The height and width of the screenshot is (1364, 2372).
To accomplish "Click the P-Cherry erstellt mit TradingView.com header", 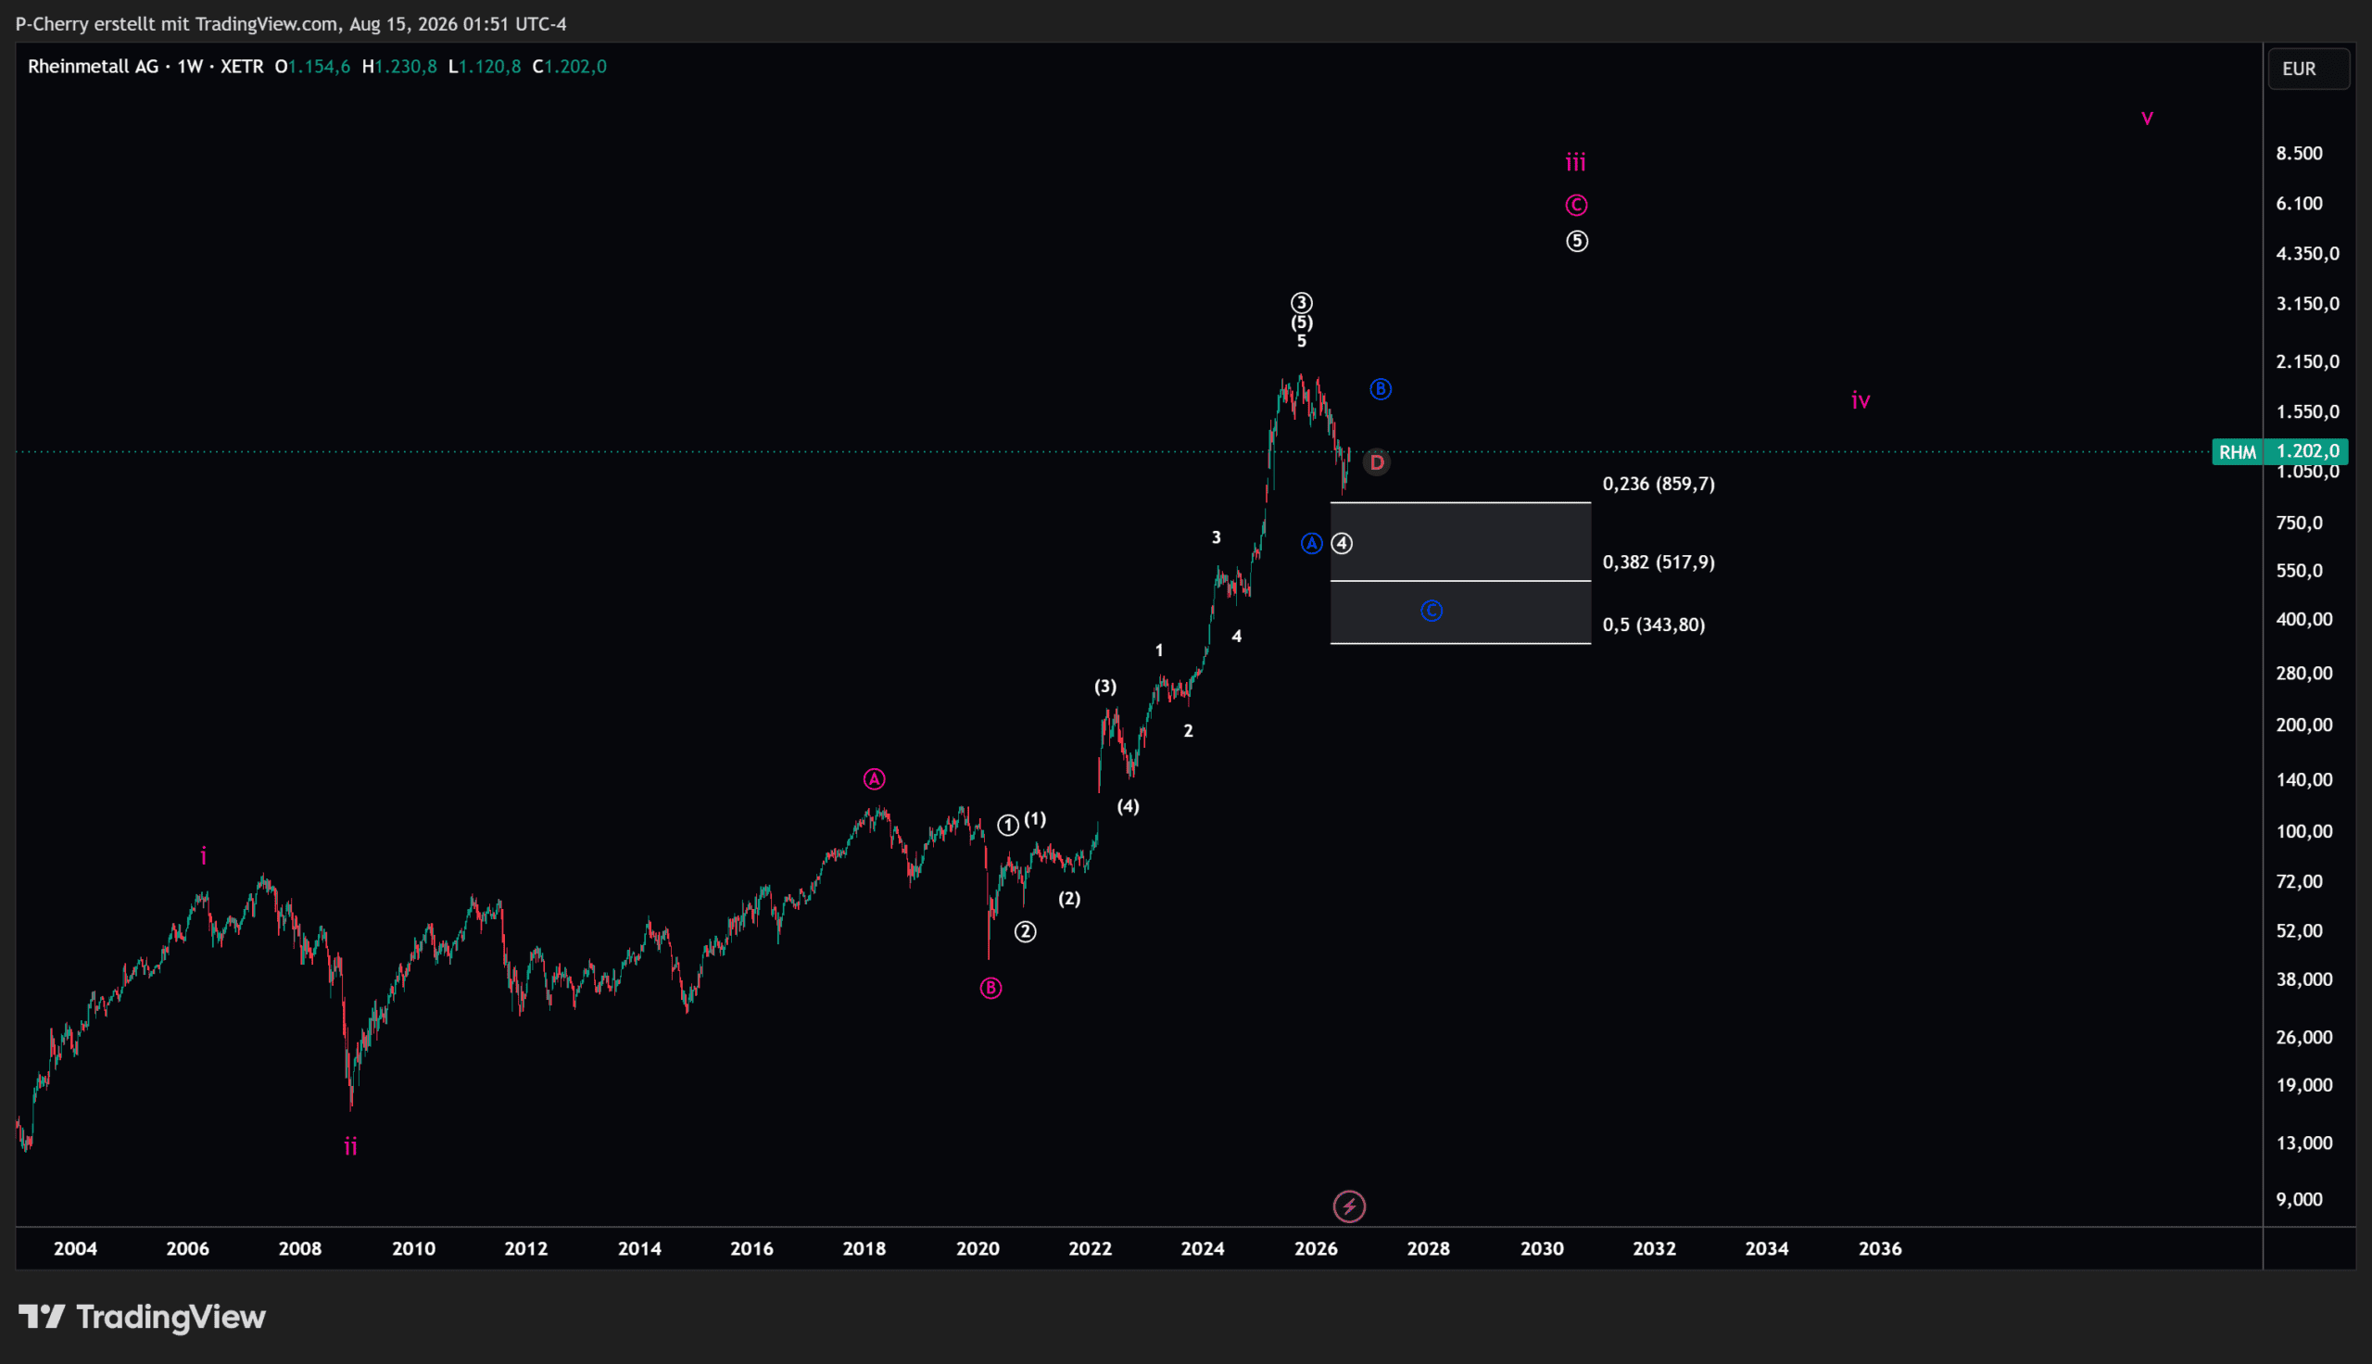I will point(291,23).
